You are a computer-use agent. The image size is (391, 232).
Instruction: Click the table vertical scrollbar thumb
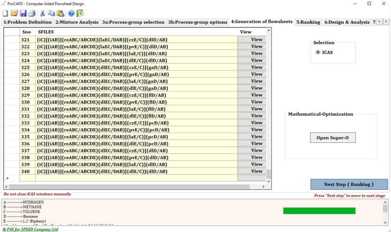coord(268,174)
